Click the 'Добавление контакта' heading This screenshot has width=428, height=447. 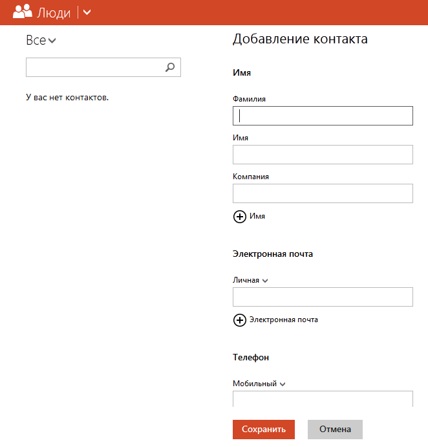[300, 39]
